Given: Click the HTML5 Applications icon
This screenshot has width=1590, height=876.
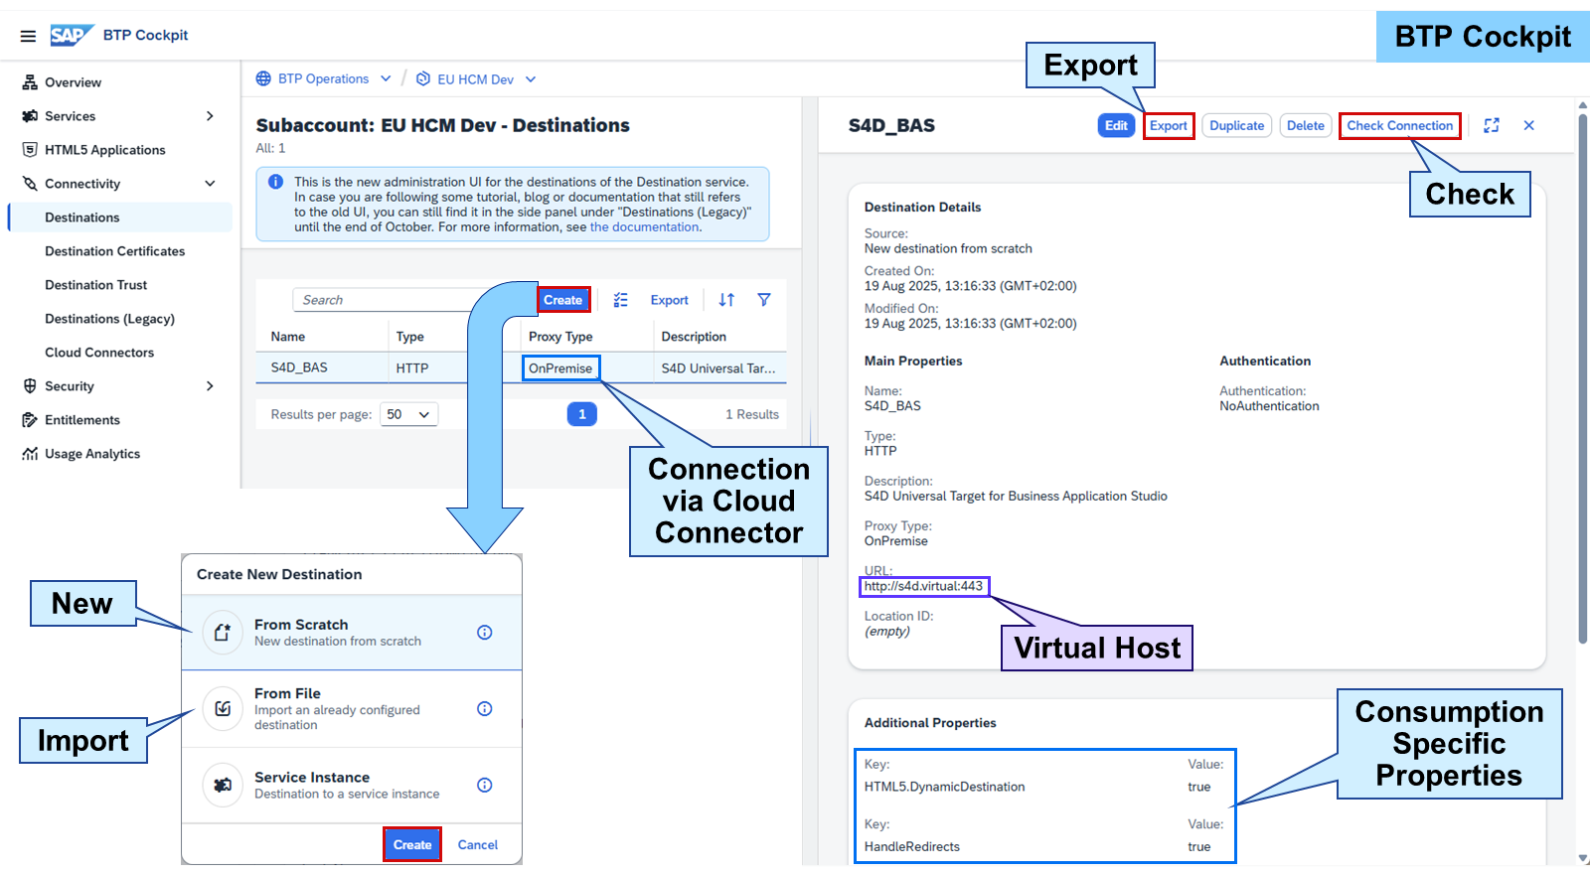Looking at the screenshot, I should 30,150.
